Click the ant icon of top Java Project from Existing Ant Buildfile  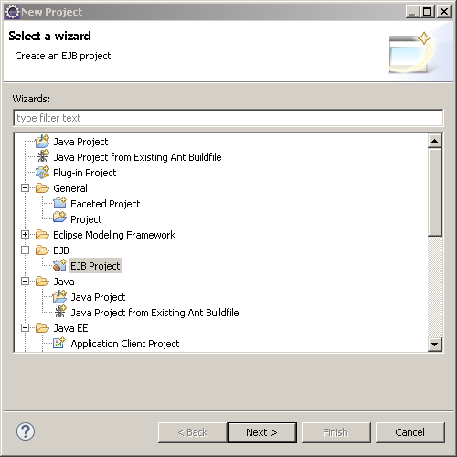tap(43, 156)
